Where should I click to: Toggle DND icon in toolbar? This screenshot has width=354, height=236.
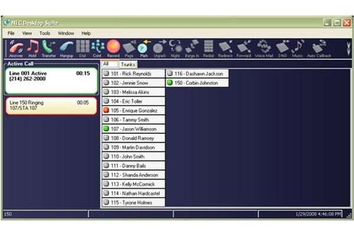283,48
